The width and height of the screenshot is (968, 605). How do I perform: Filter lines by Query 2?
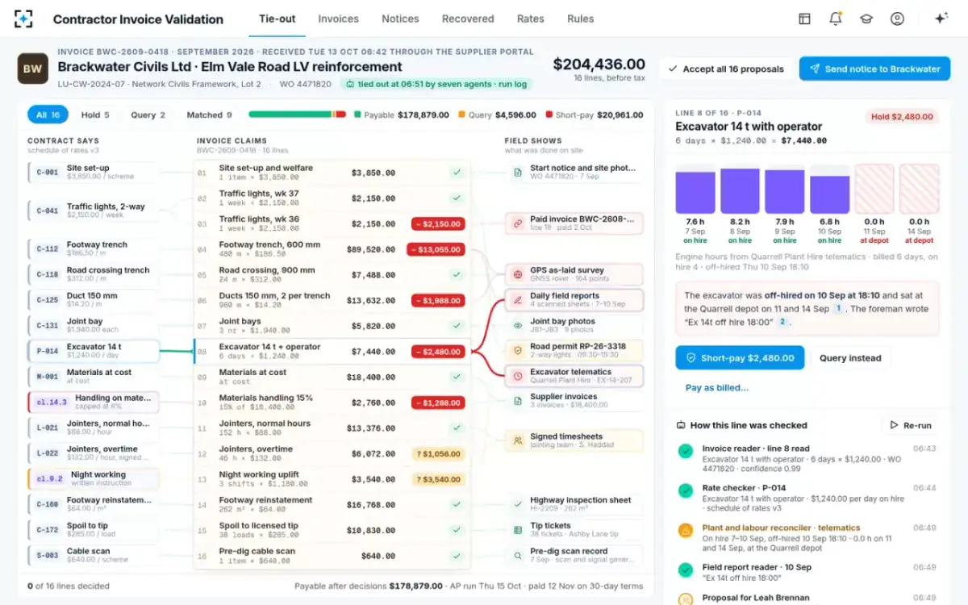[148, 115]
